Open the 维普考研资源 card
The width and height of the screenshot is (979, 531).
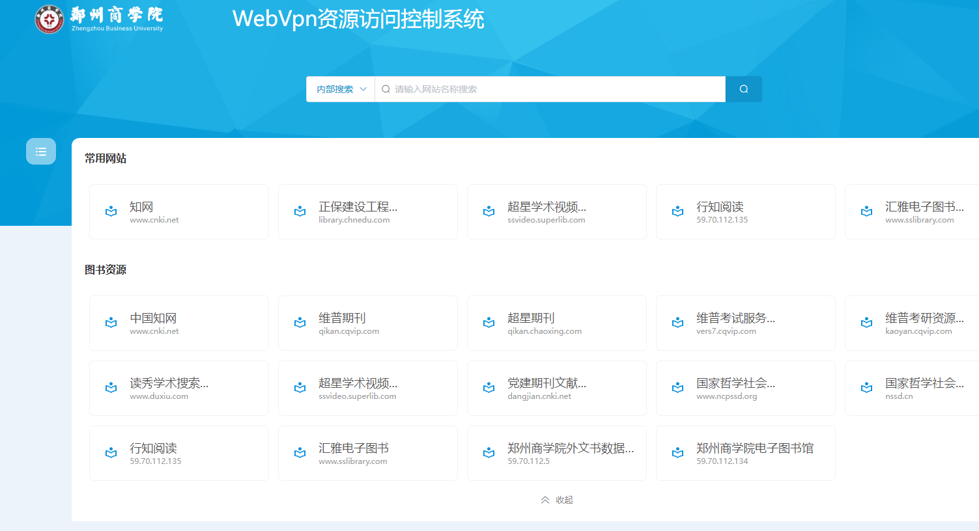(912, 323)
